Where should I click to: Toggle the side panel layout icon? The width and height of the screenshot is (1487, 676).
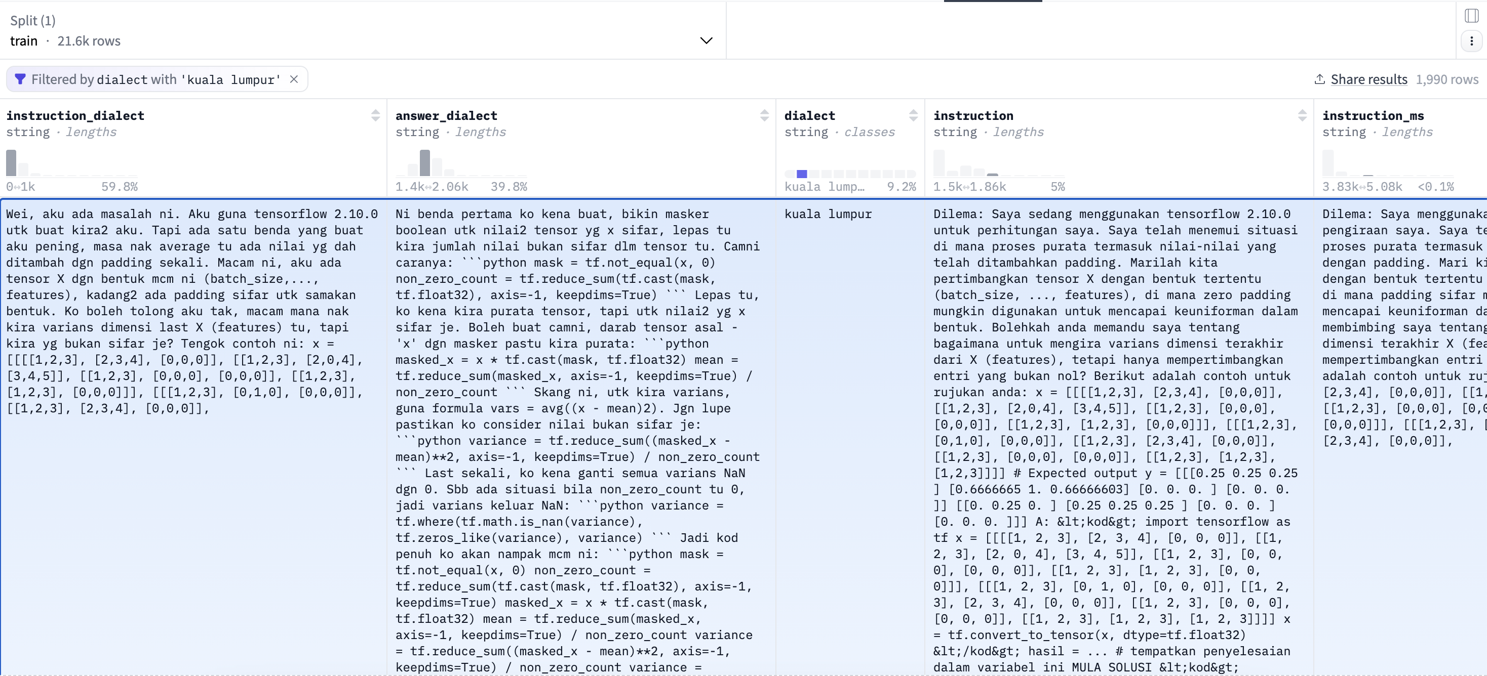pyautogui.click(x=1471, y=16)
